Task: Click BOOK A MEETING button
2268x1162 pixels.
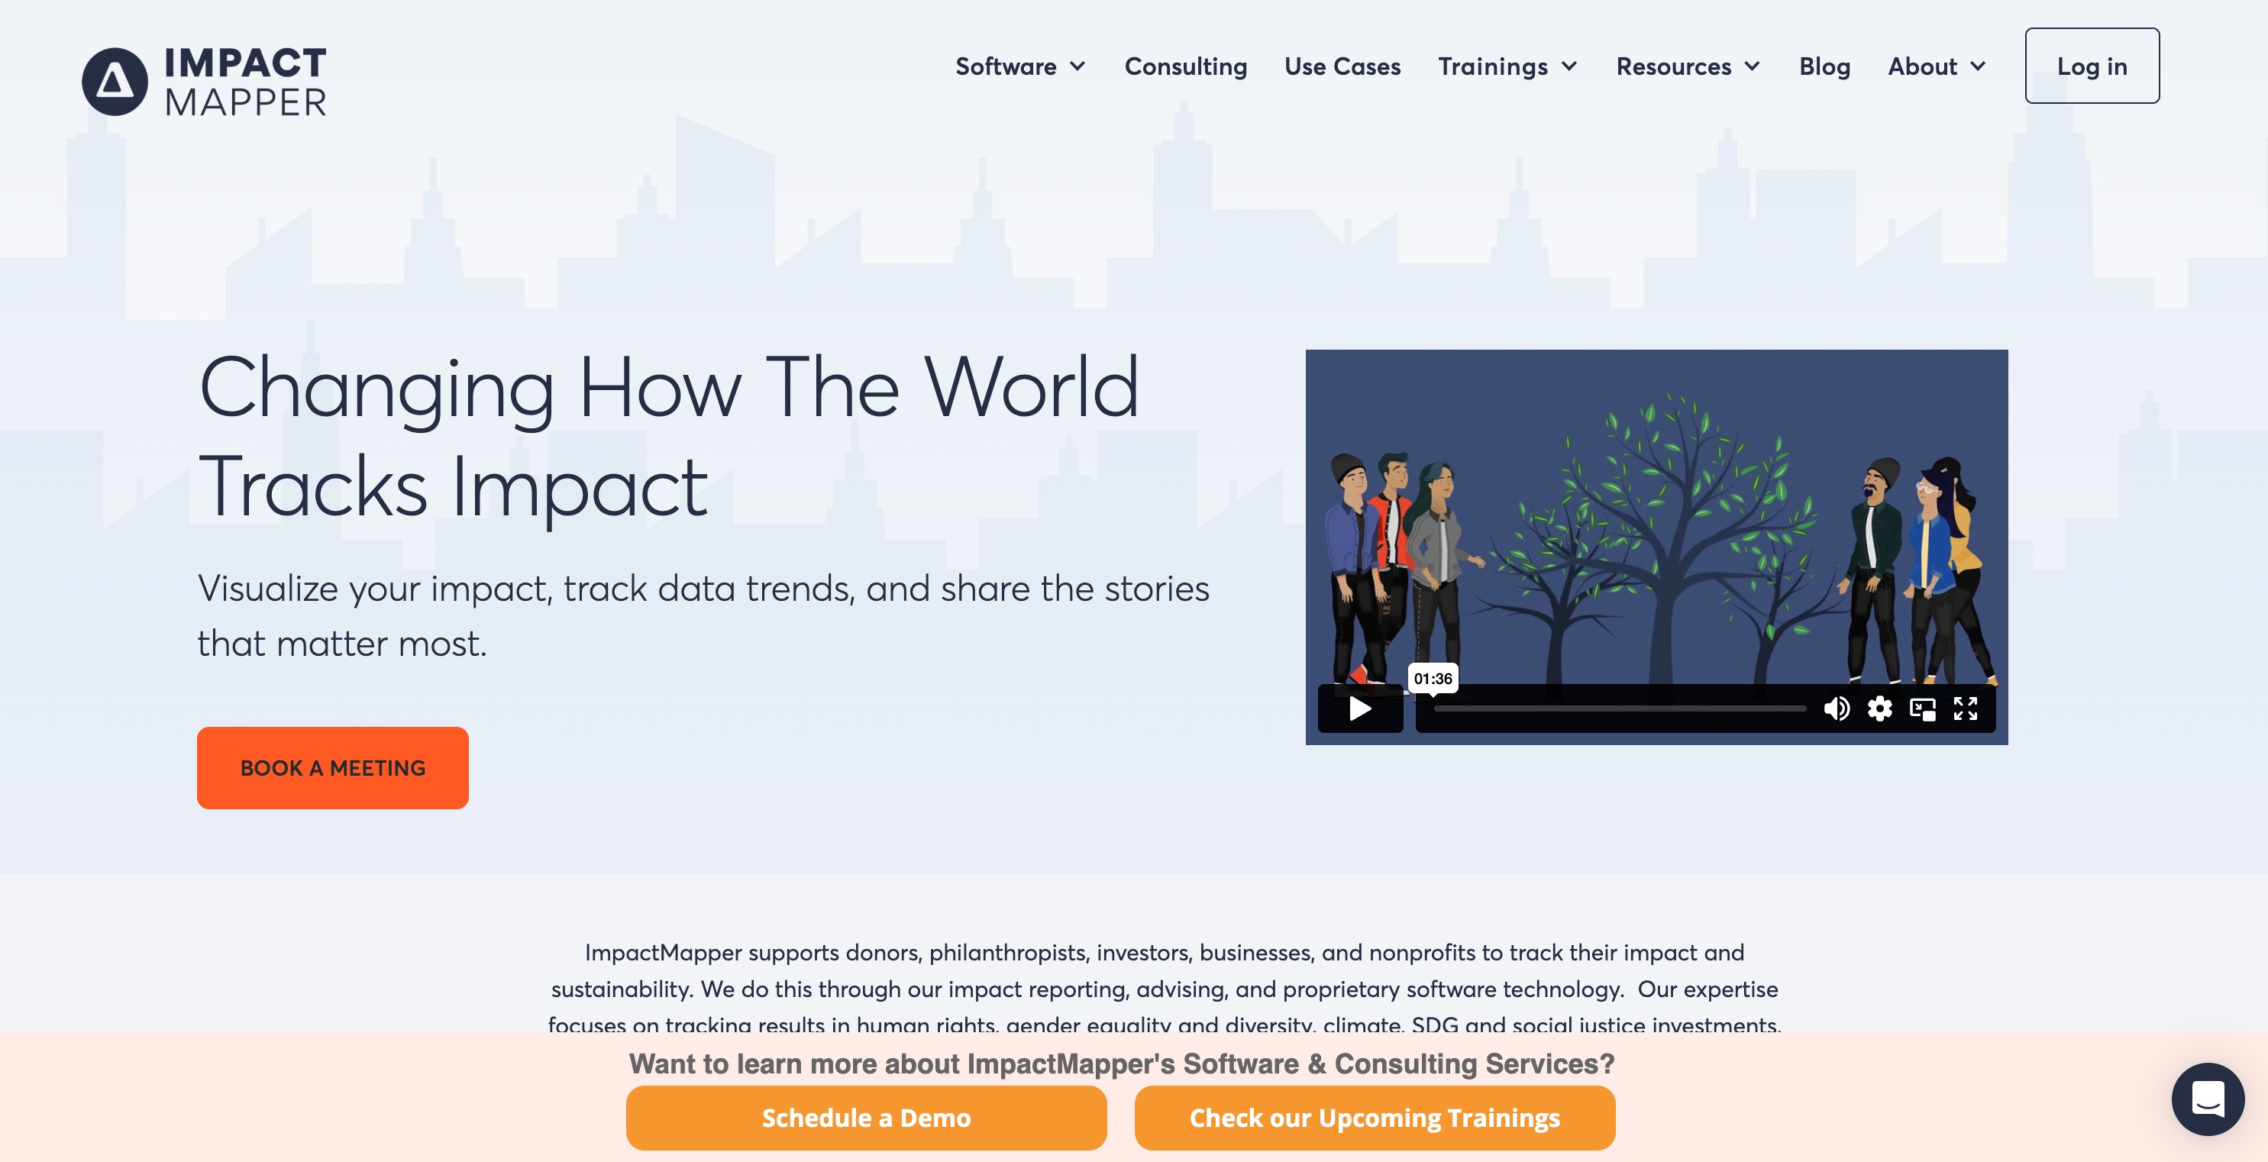Action: click(333, 767)
